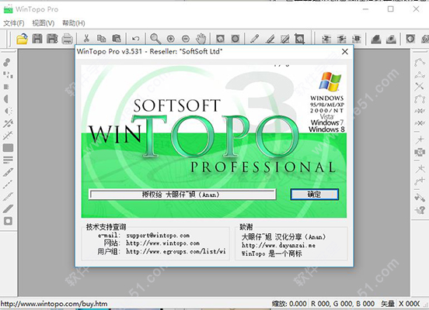Click the two overlapping circles icon in left sidebar
429x310 pixels.
(x=7, y=63)
